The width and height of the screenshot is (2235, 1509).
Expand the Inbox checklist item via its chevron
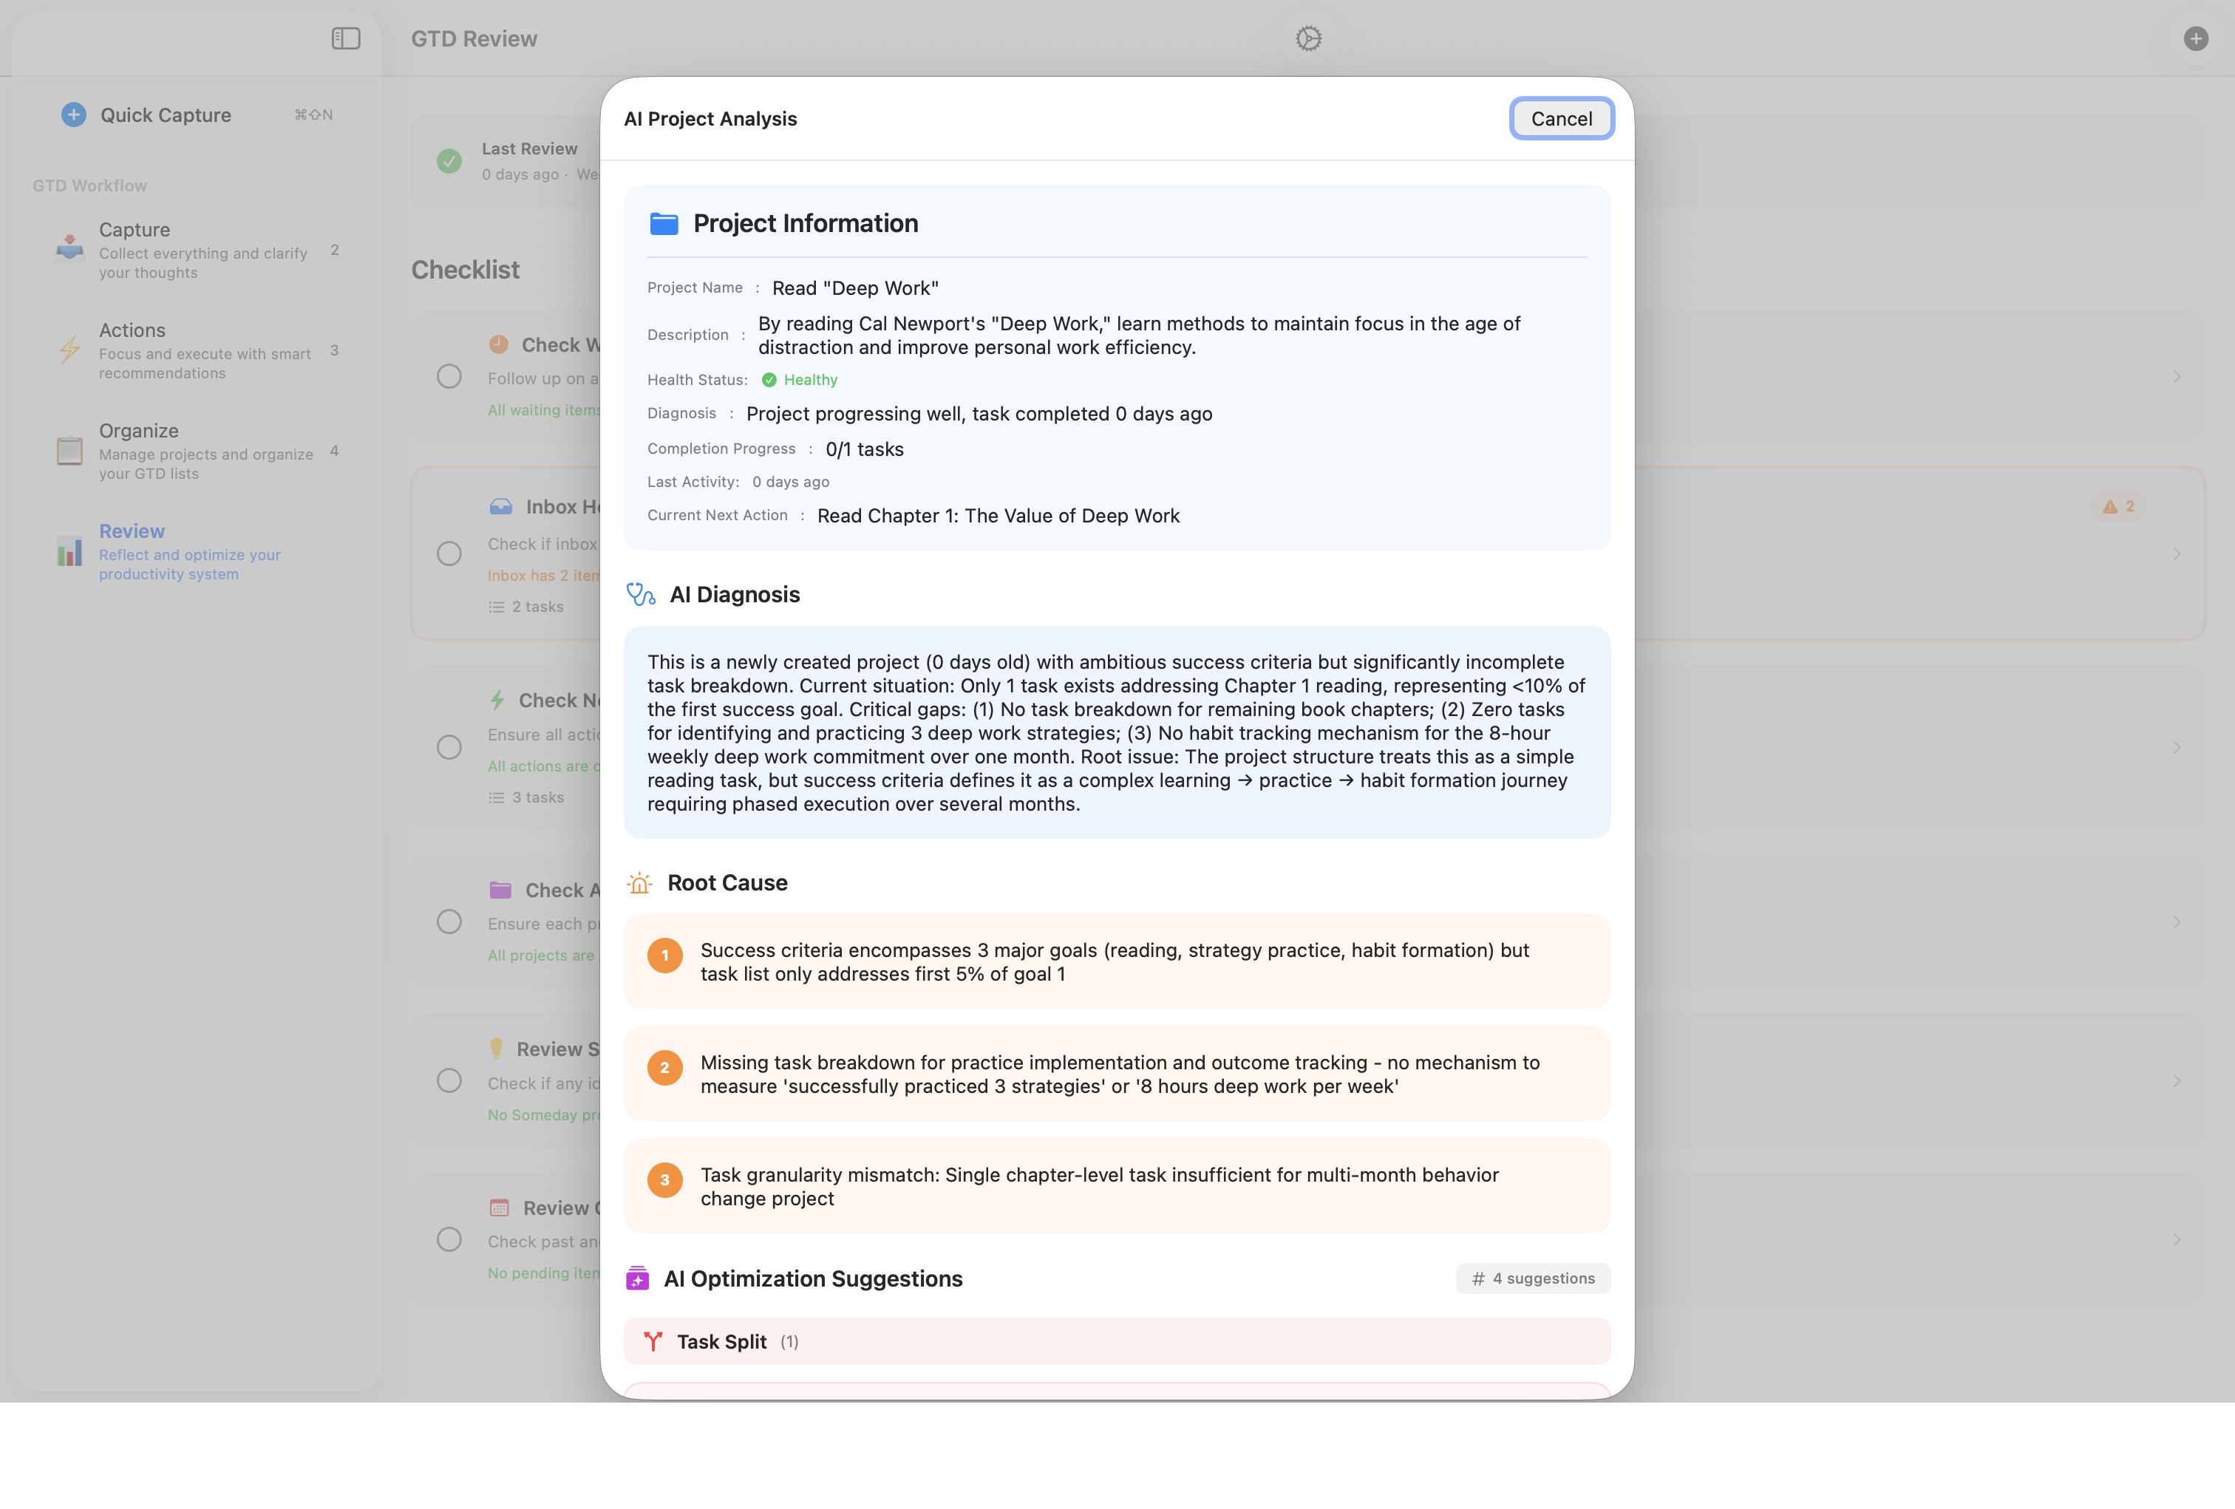click(x=2177, y=553)
